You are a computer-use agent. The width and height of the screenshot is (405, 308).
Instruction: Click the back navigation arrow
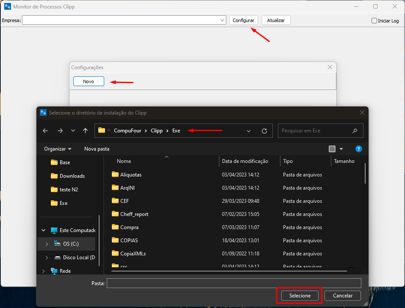[x=45, y=131]
